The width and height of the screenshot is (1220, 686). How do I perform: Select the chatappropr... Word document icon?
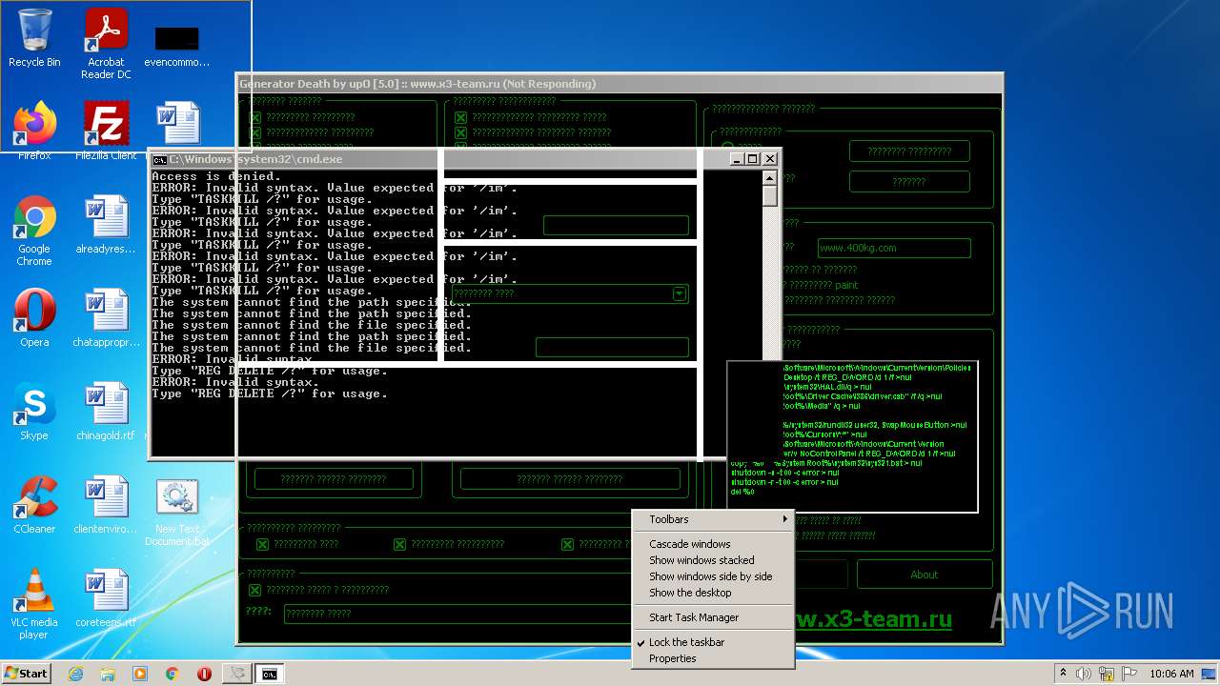(x=106, y=318)
